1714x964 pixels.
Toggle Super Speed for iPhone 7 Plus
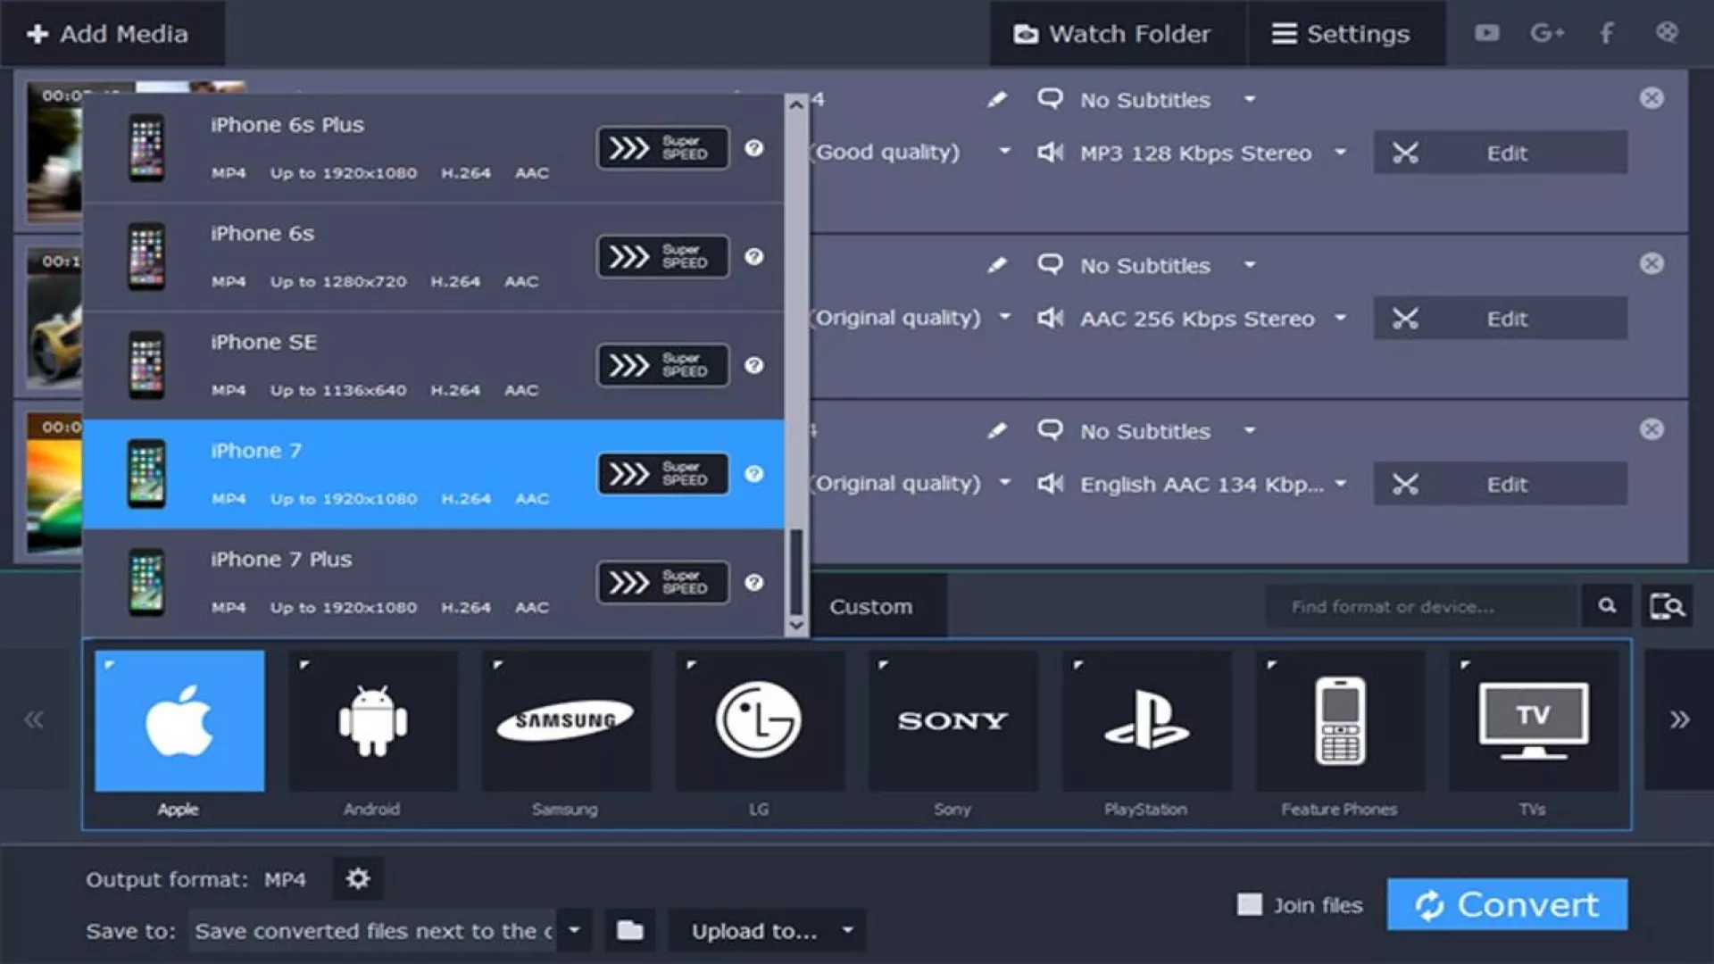click(x=661, y=583)
